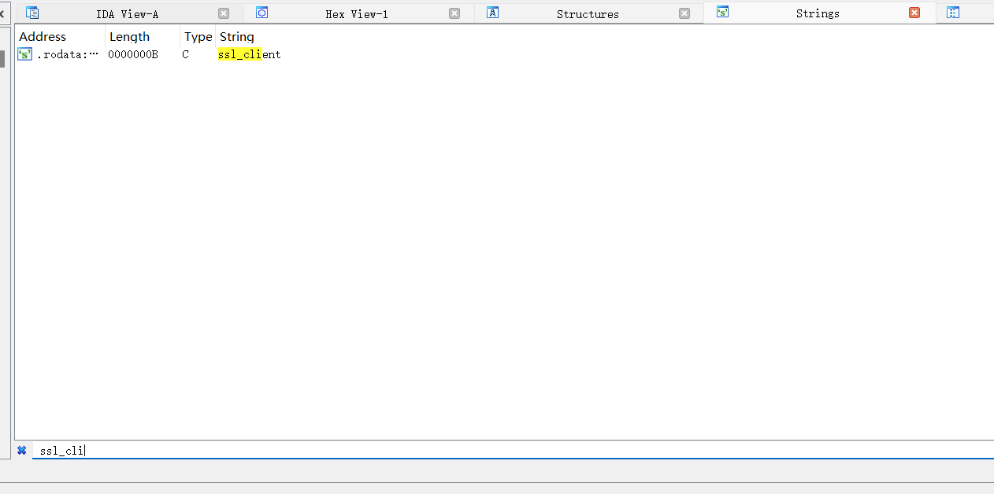
Task: Open the partially visible tab at far right
Action: pos(953,13)
